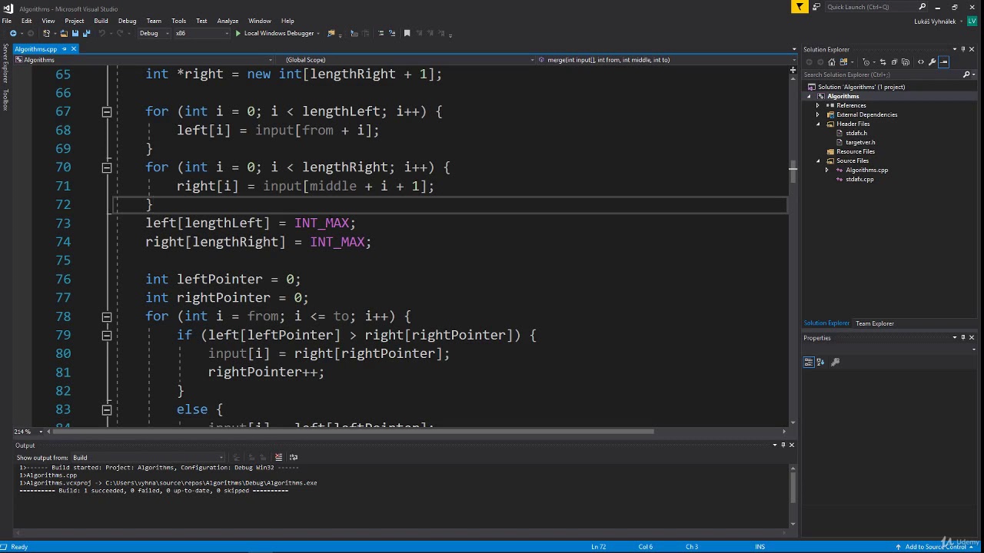Viewport: 984px width, 553px height.
Task: Toggle Preview Selected Items in Solution Explorer
Action: tap(944, 62)
